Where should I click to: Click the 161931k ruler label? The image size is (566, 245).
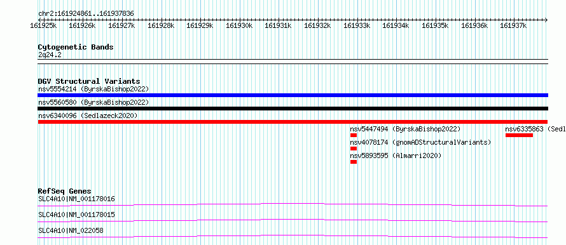(x=279, y=25)
